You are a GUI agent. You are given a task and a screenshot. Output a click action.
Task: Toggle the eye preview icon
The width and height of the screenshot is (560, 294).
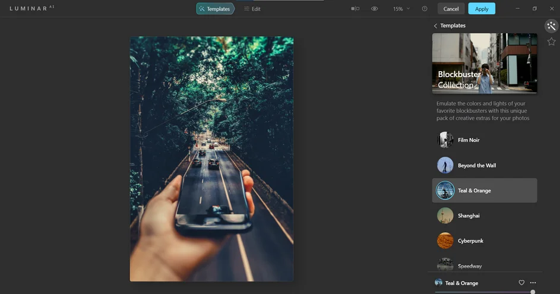click(x=374, y=9)
